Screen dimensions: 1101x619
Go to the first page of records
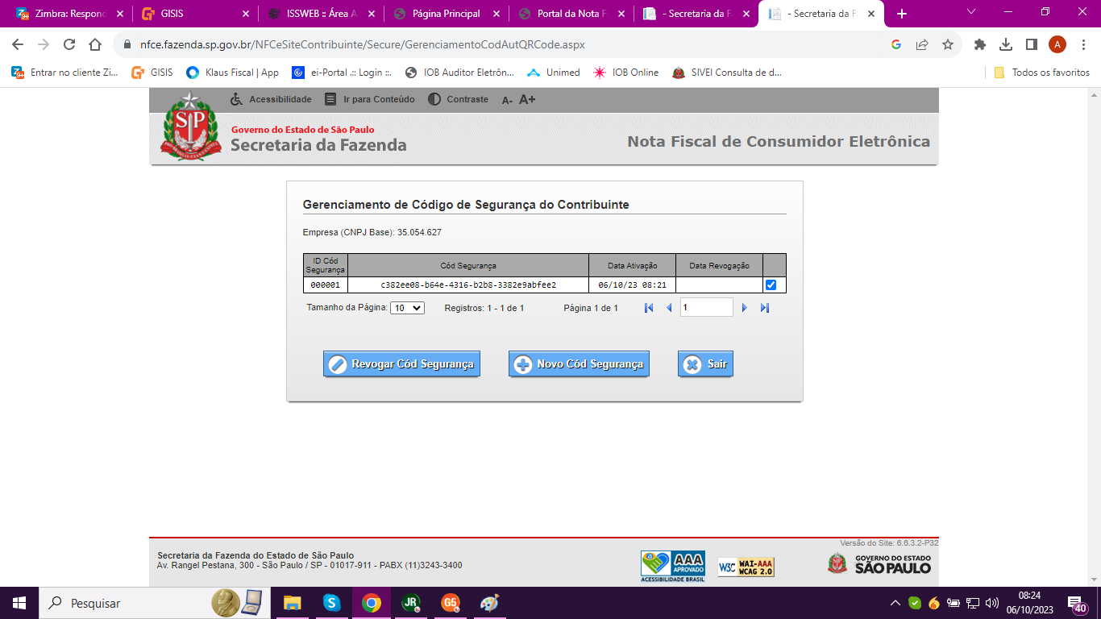649,308
